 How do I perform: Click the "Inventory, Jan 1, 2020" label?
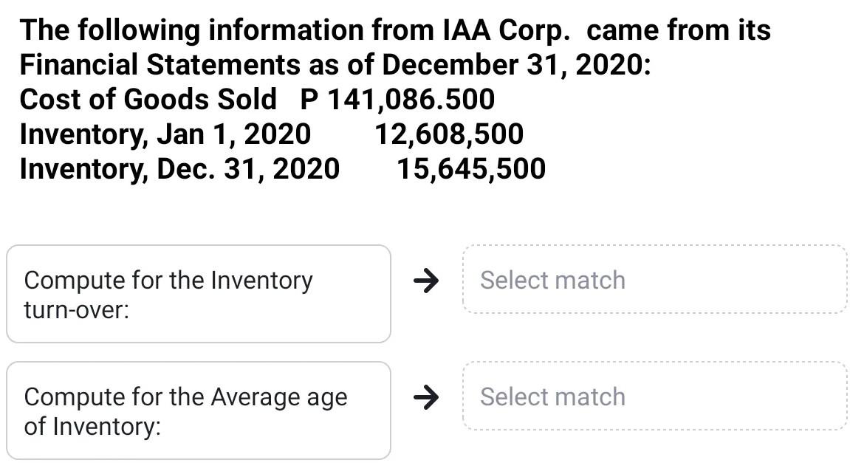click(x=165, y=134)
